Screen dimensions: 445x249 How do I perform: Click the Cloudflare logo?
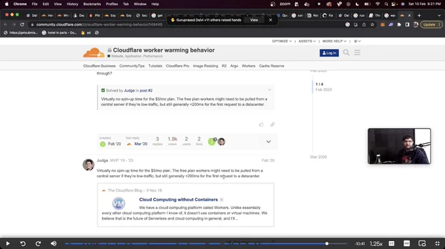pos(94,53)
